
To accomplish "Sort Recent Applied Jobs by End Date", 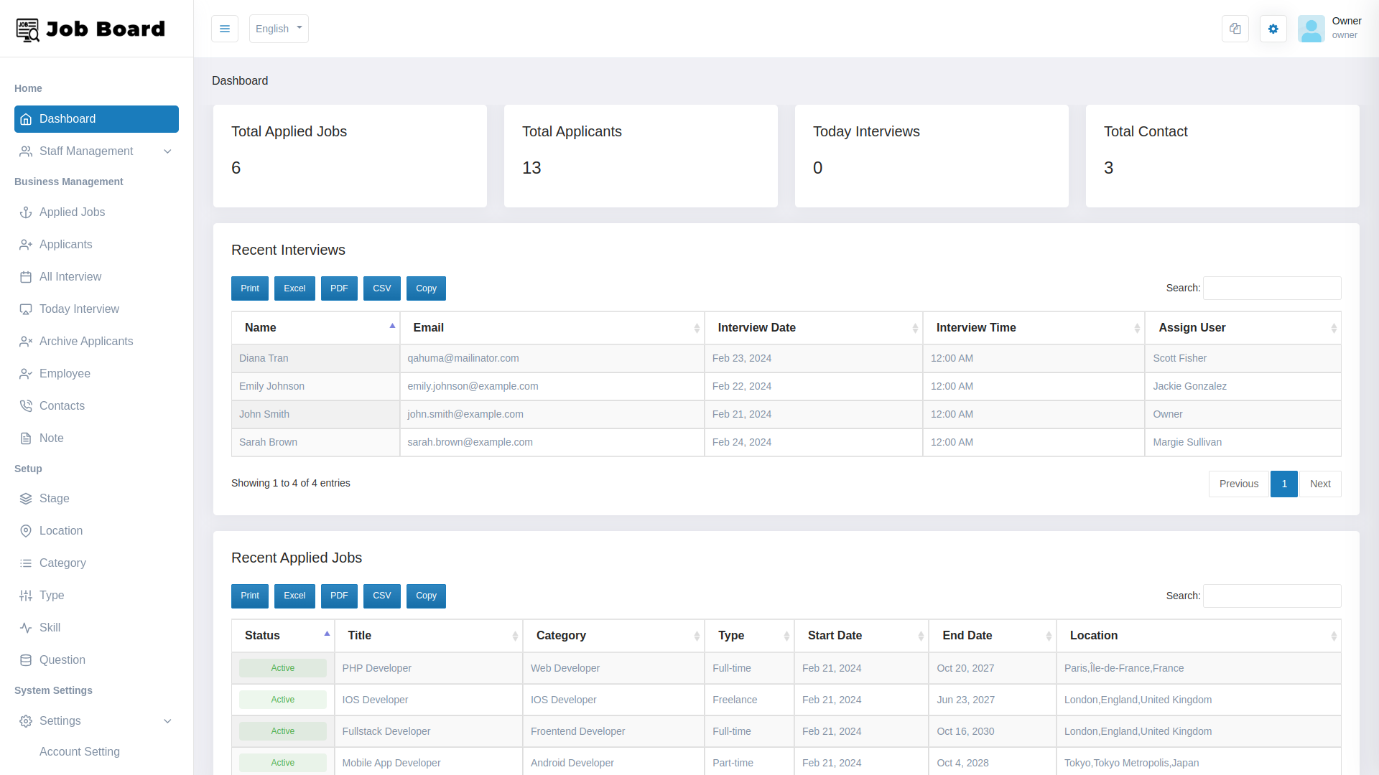I will [x=967, y=636].
